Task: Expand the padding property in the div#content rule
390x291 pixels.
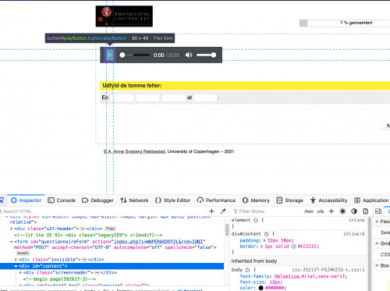Action: point(264,240)
